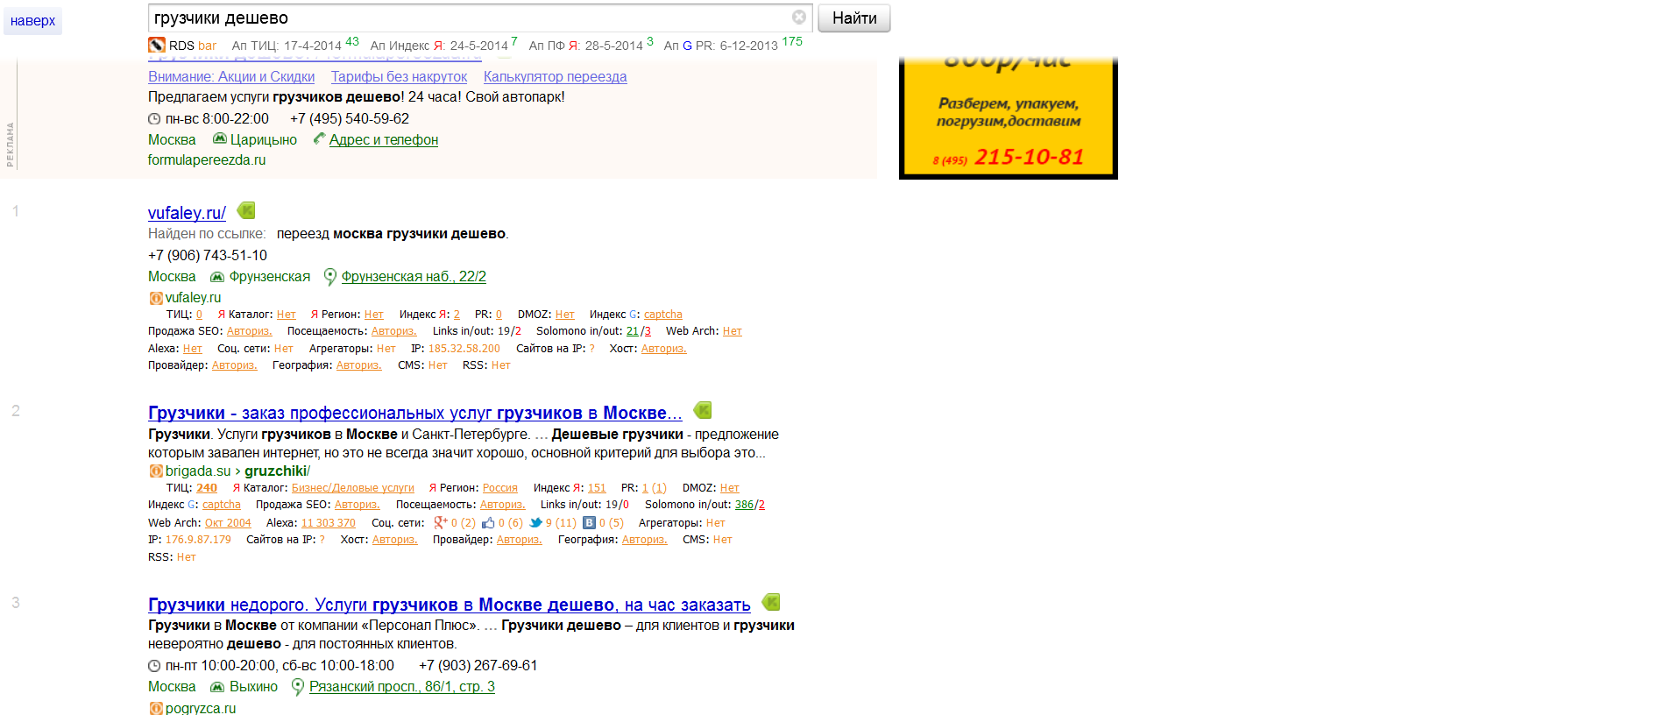This screenshot has height=715, width=1664.
Task: Click the 'Авториз.' link after Провайдер for brigada.su
Action: [520, 540]
